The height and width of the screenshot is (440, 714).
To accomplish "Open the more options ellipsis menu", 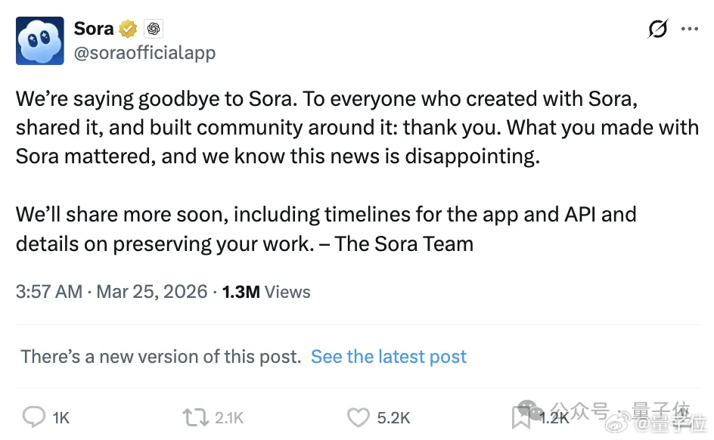I will click(691, 28).
